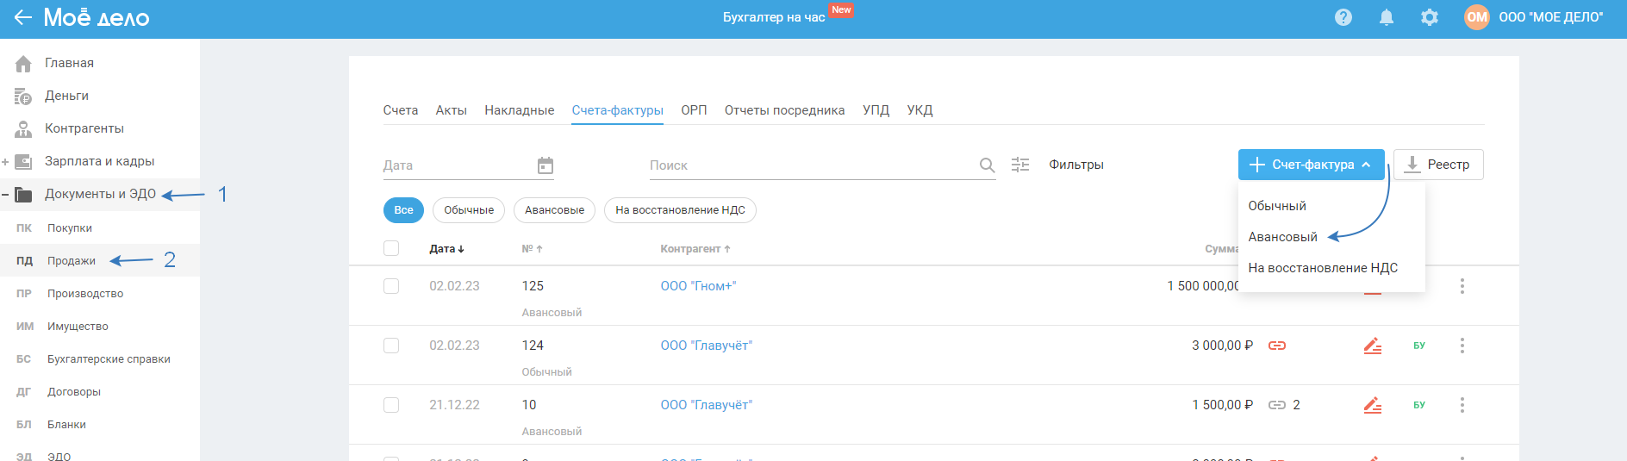Viewport: 1627px width, 461px height.
Task: Switch to the Акты tab
Action: point(452,110)
